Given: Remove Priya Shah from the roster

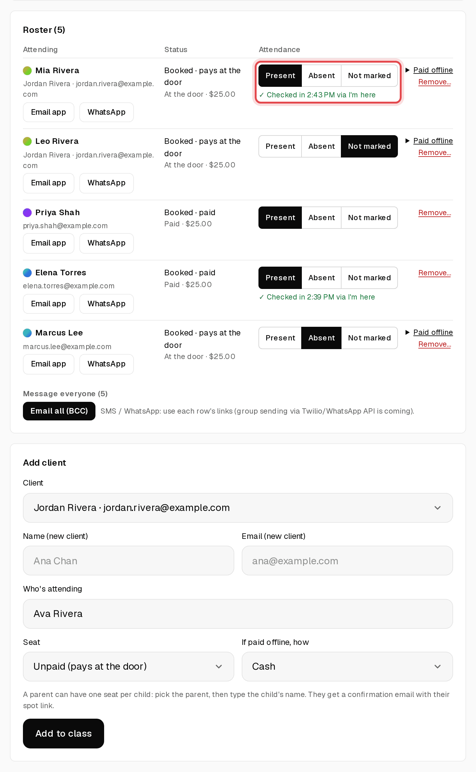Looking at the screenshot, I should (x=434, y=213).
